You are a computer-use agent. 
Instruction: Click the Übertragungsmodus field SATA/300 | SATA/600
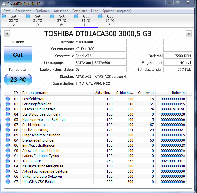101,63
